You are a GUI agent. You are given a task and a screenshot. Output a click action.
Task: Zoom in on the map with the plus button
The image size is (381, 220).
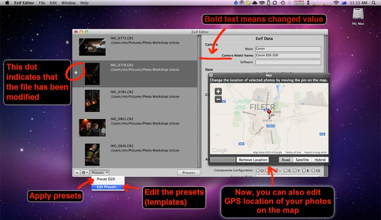(218, 91)
